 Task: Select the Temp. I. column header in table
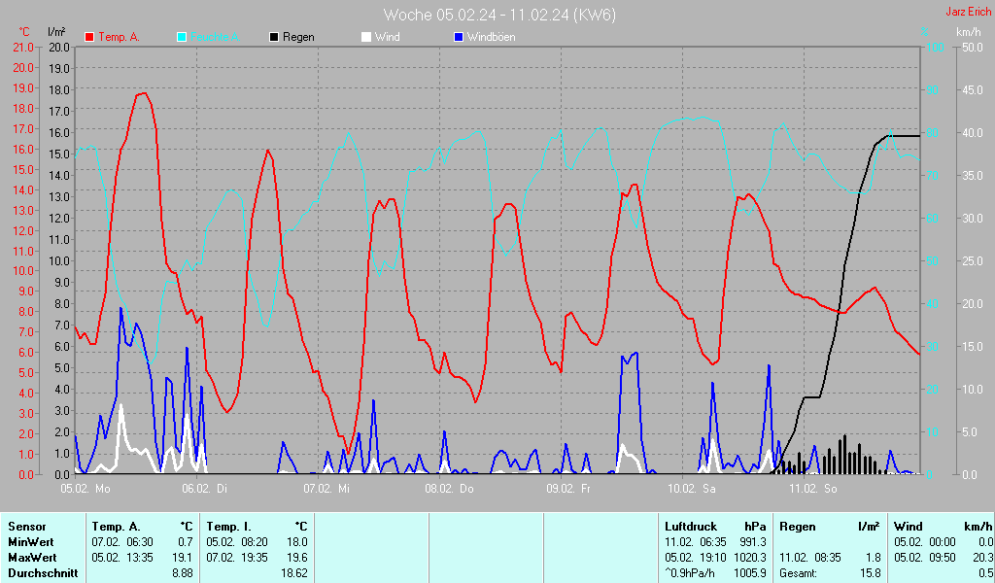[x=228, y=526]
